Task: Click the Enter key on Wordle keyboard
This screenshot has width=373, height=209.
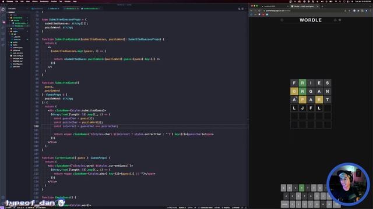Action: pos(285,204)
